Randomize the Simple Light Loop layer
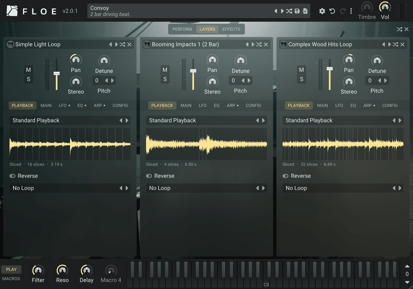This screenshot has height=289, width=413. click(x=122, y=44)
